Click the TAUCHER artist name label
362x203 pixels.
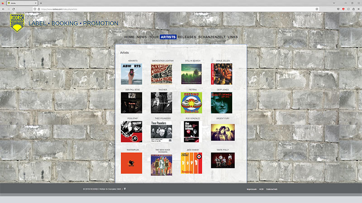pos(163,89)
